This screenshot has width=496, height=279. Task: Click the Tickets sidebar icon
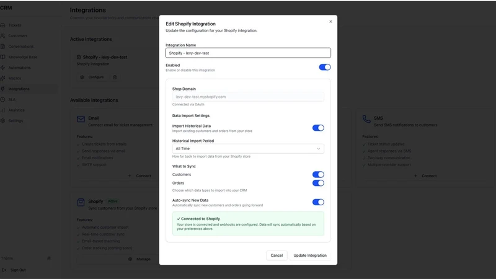click(x=2, y=25)
